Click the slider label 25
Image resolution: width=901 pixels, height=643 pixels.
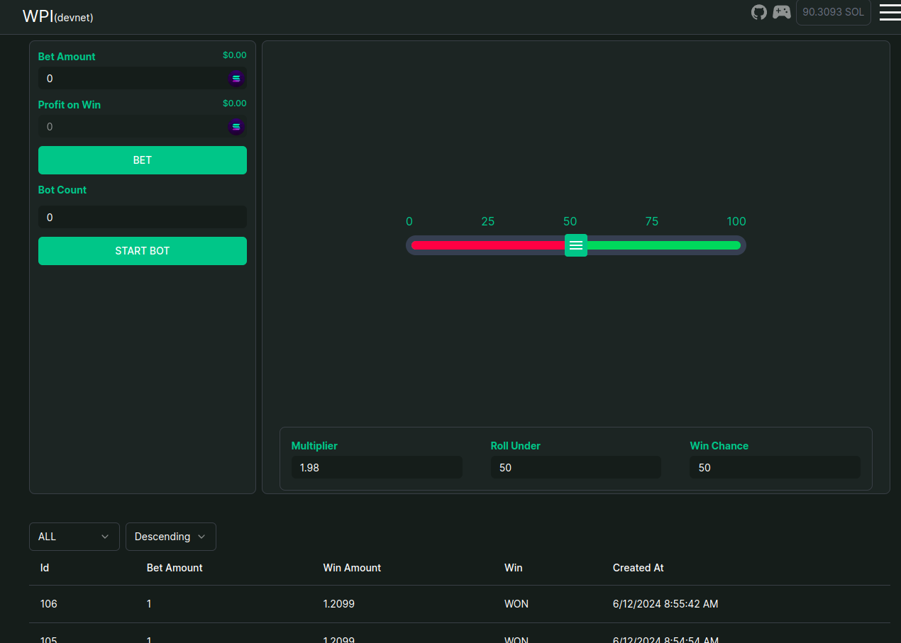[x=488, y=221]
